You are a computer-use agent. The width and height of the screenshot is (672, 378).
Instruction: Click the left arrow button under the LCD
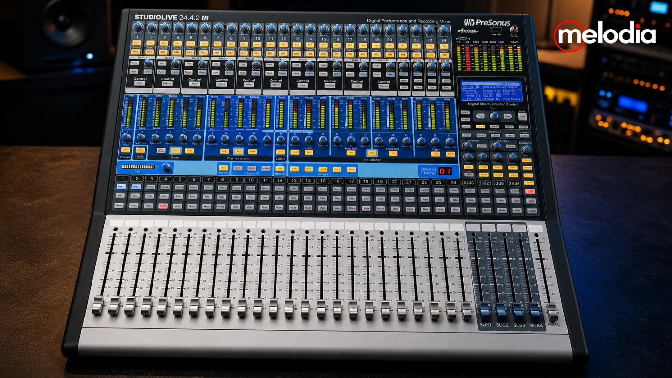(x=480, y=116)
